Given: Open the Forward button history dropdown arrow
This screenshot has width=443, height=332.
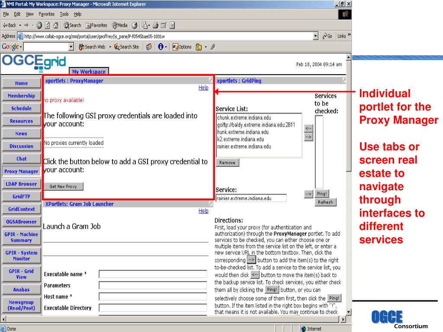Looking at the screenshot, I should 33,26.
